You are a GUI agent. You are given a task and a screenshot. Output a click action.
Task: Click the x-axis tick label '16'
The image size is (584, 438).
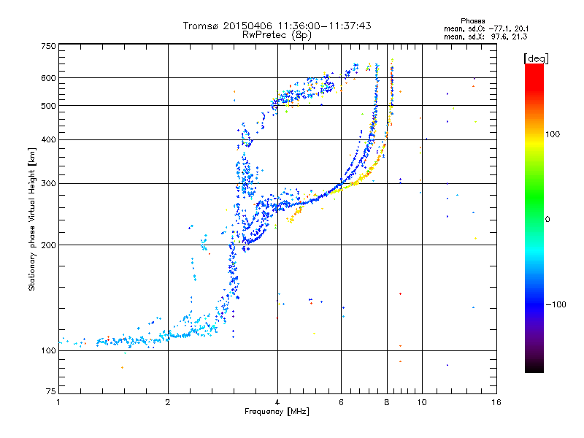496,402
